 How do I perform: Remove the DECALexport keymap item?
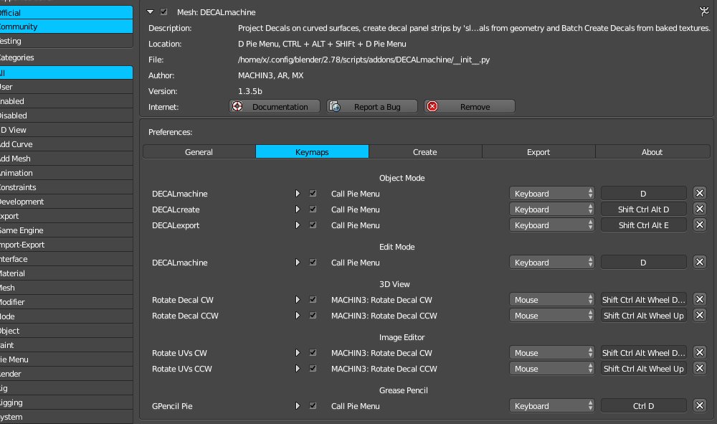point(700,225)
